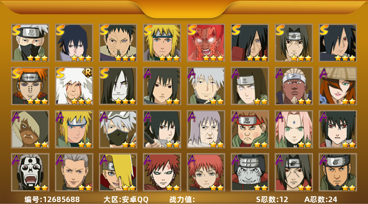368x204 pixels.
Task: Choose the pale-faced long black hair S-rank ninja
Action: click(x=118, y=86)
